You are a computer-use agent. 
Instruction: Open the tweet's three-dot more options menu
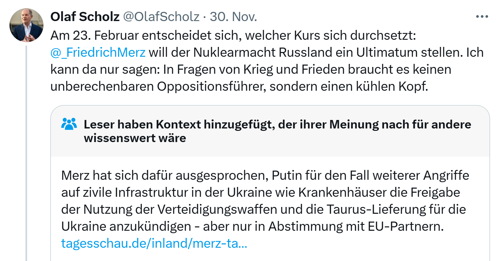[x=482, y=16]
